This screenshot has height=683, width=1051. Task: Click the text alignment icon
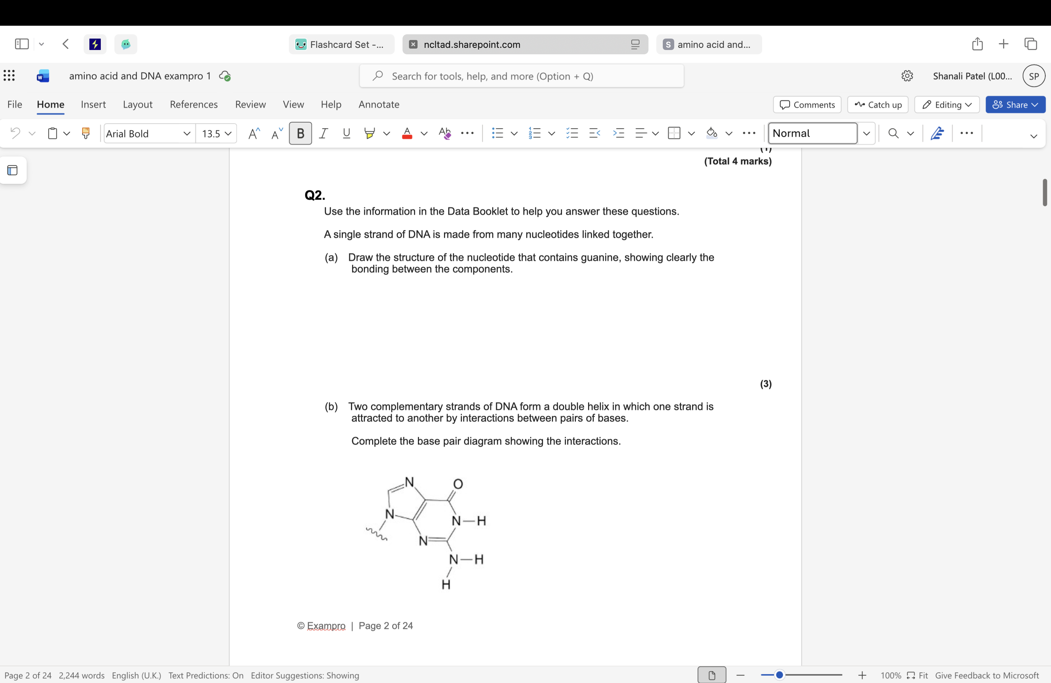pyautogui.click(x=641, y=133)
